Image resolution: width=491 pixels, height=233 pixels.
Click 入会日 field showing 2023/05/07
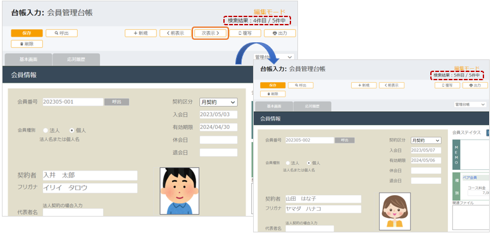[426, 150]
